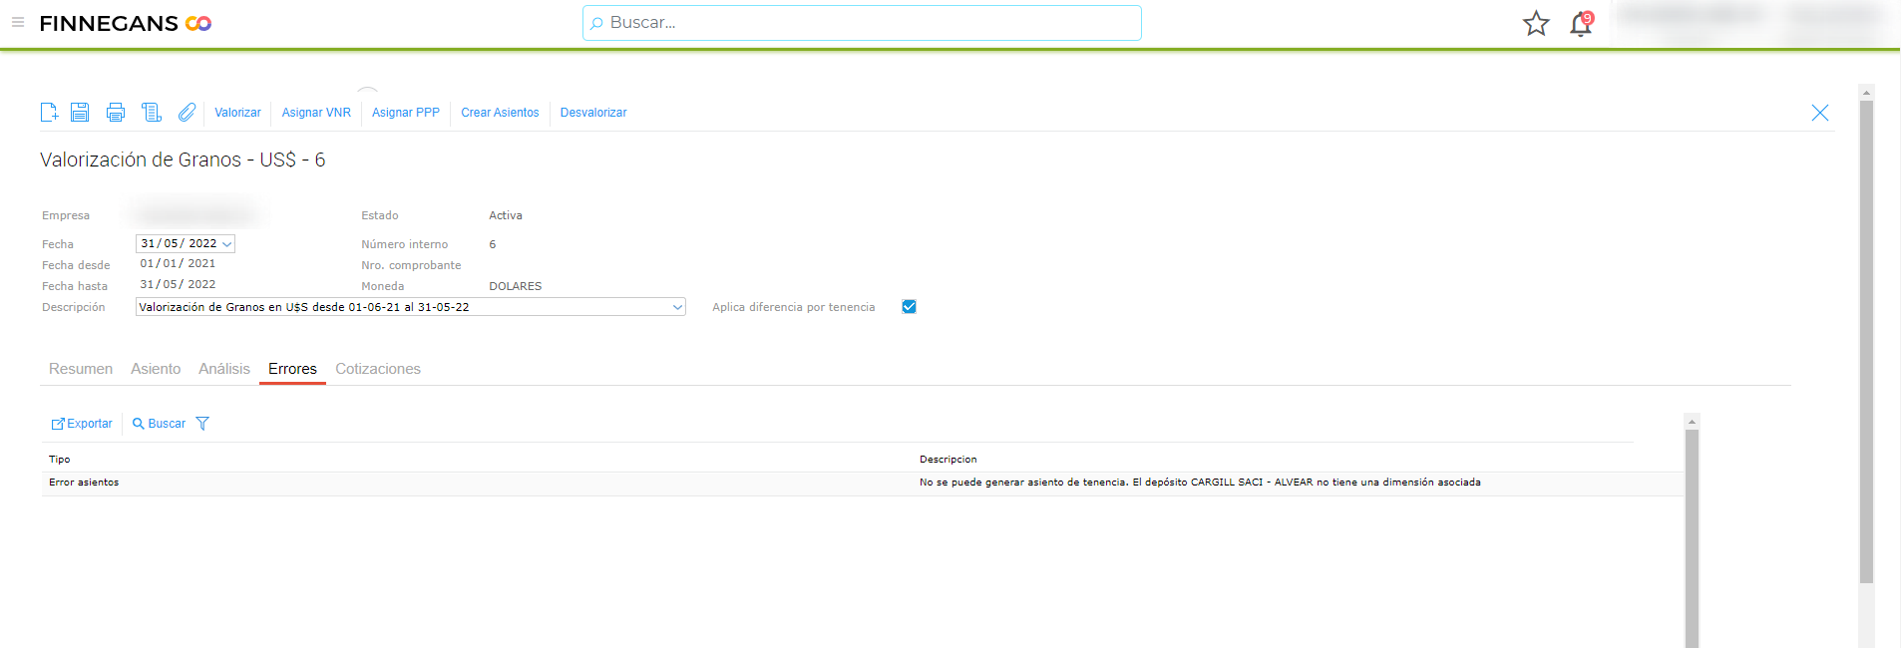Screen dimensions: 1901x648
Task: Click the Fecha desde value 01/01/2021
Action: tap(178, 263)
